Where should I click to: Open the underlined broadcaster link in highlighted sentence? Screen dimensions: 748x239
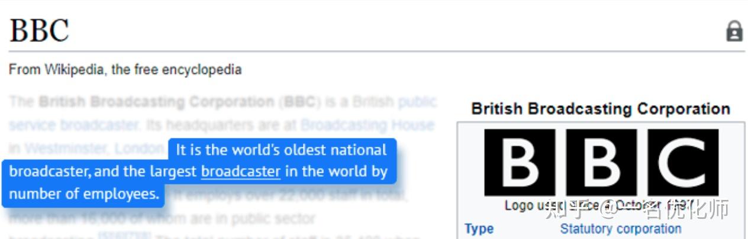(241, 172)
